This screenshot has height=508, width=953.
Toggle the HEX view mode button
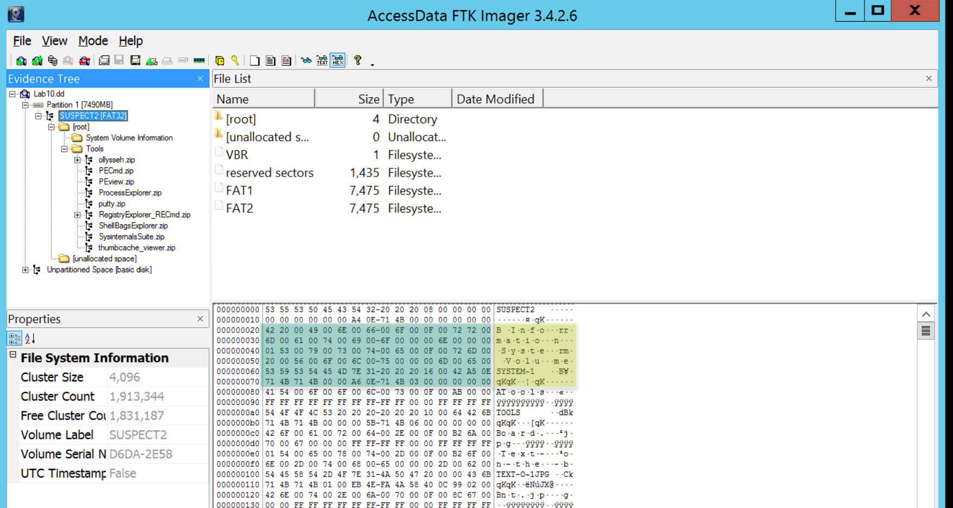pos(338,61)
